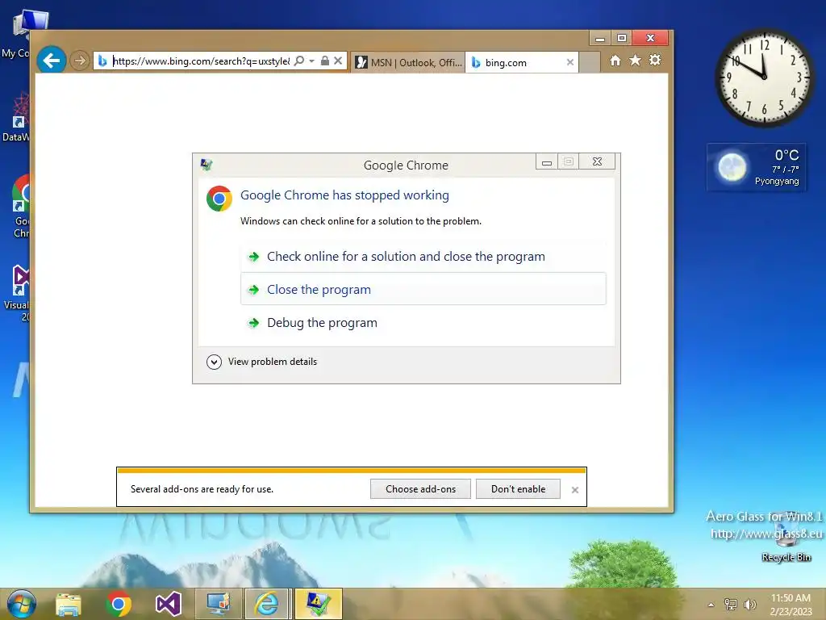Click the Choose add-ons button
Viewport: 826px width, 620px height.
click(x=420, y=488)
